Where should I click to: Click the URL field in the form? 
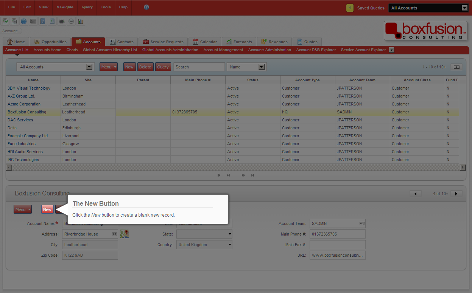[338, 256]
